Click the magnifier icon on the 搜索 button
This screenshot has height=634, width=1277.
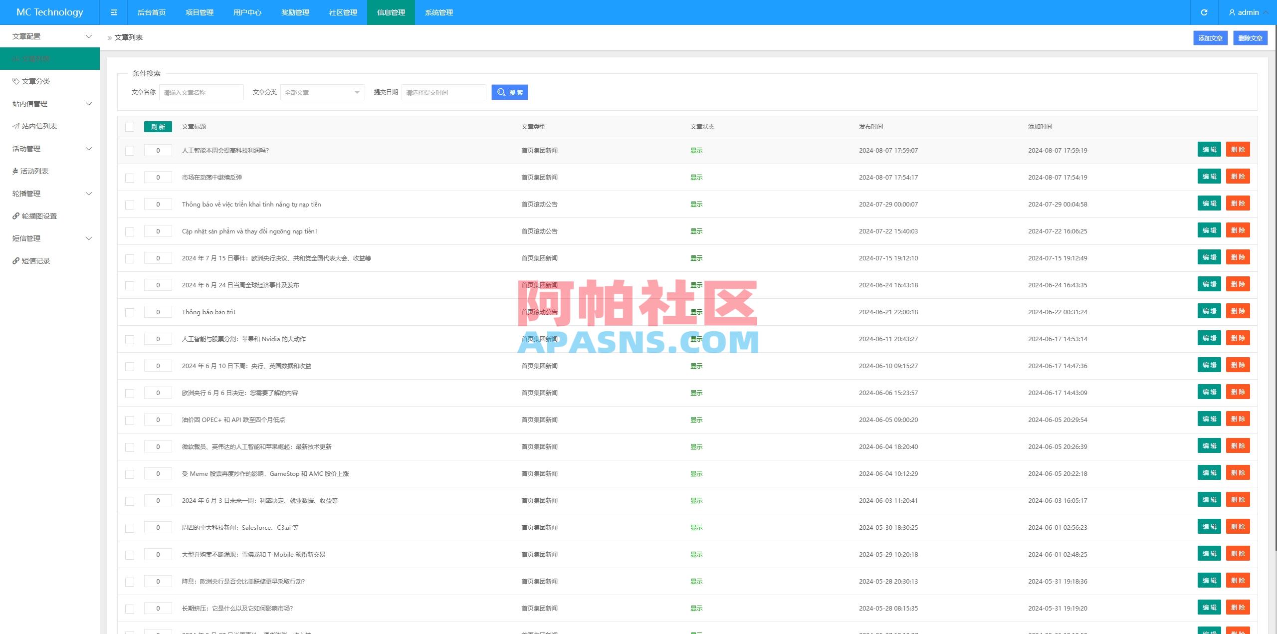(501, 92)
